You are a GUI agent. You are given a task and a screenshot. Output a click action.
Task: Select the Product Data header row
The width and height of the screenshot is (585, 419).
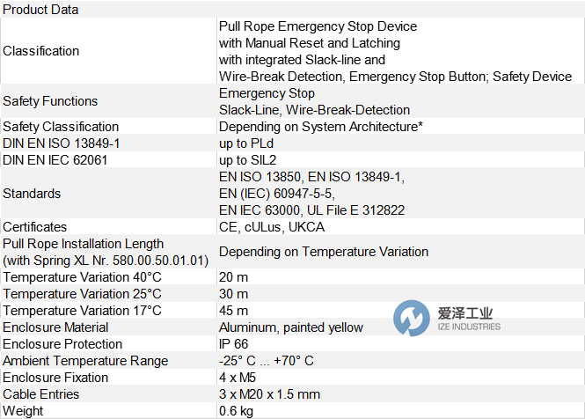pos(40,10)
